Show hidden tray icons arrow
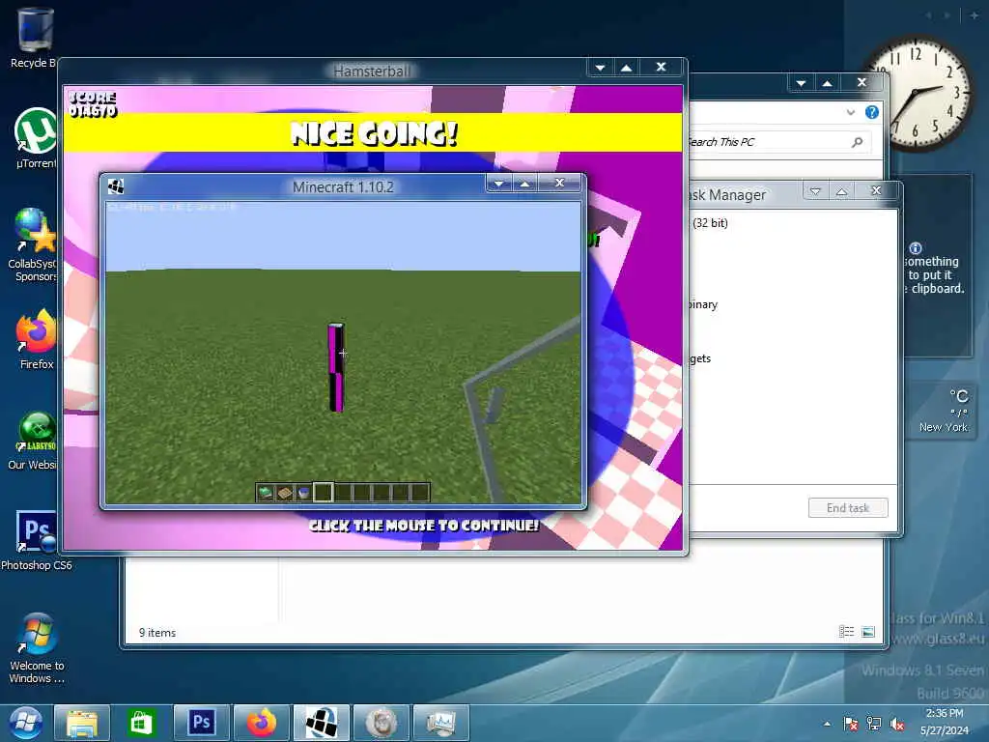 pyautogui.click(x=827, y=724)
